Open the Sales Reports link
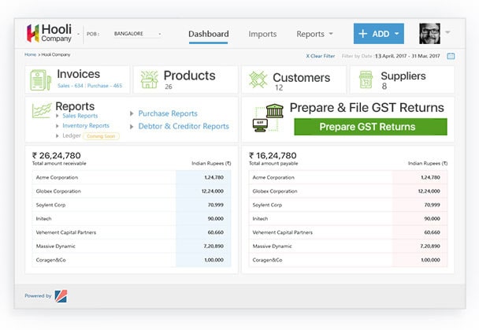479x330 pixels. pos(80,116)
